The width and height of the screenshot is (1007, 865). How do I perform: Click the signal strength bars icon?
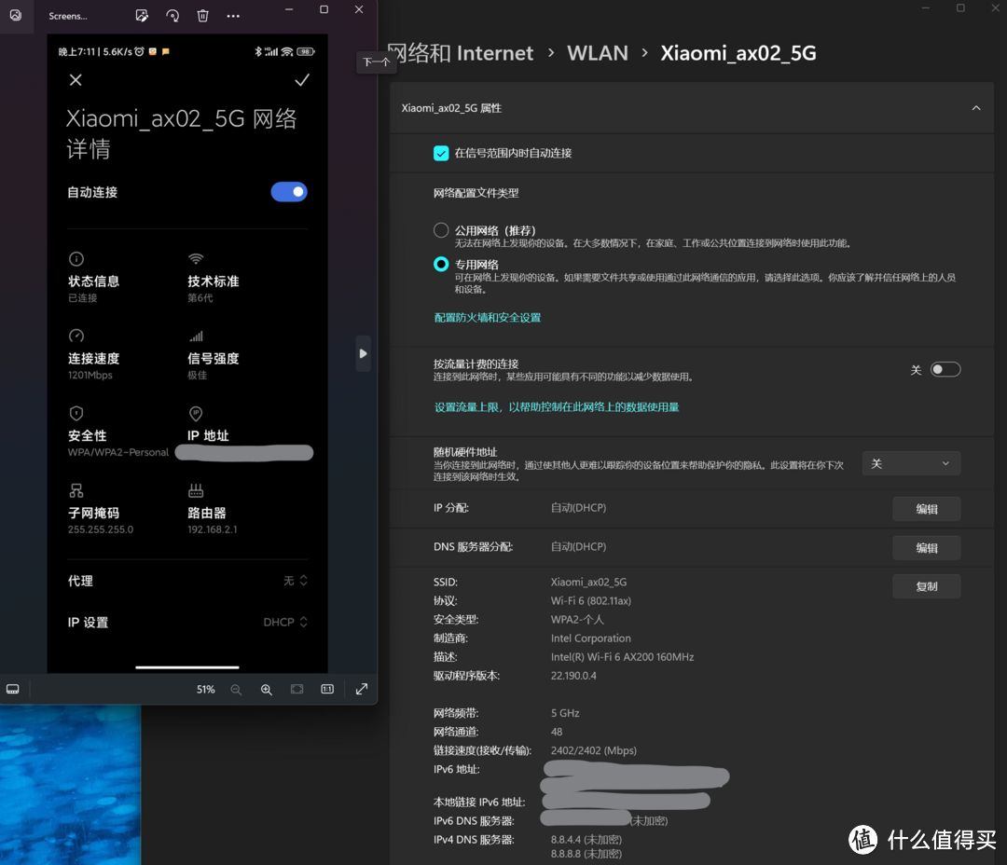point(196,336)
